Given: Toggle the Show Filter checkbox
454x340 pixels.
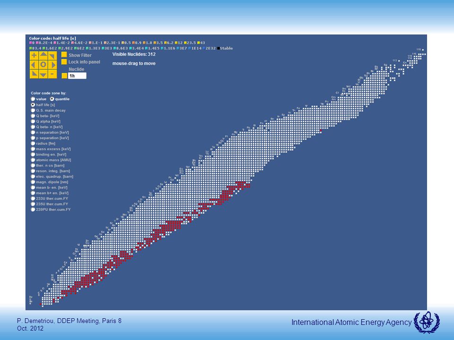Looking at the screenshot, I should pyautogui.click(x=64, y=55).
